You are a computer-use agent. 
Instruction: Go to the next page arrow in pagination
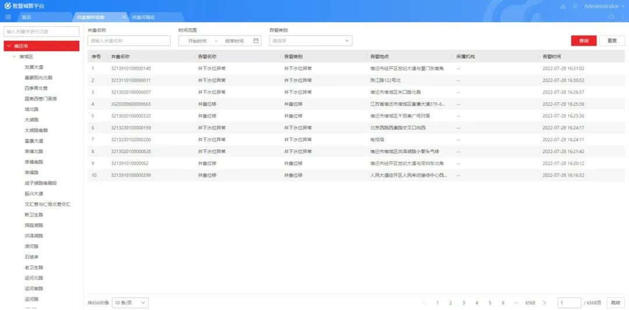pyautogui.click(x=544, y=302)
